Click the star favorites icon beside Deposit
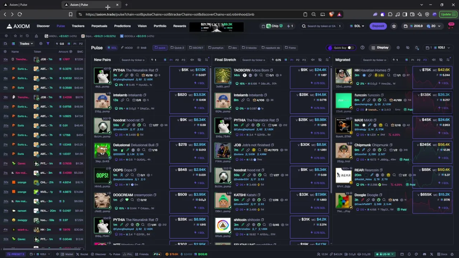The width and height of the screenshot is (459, 258). (x=394, y=26)
